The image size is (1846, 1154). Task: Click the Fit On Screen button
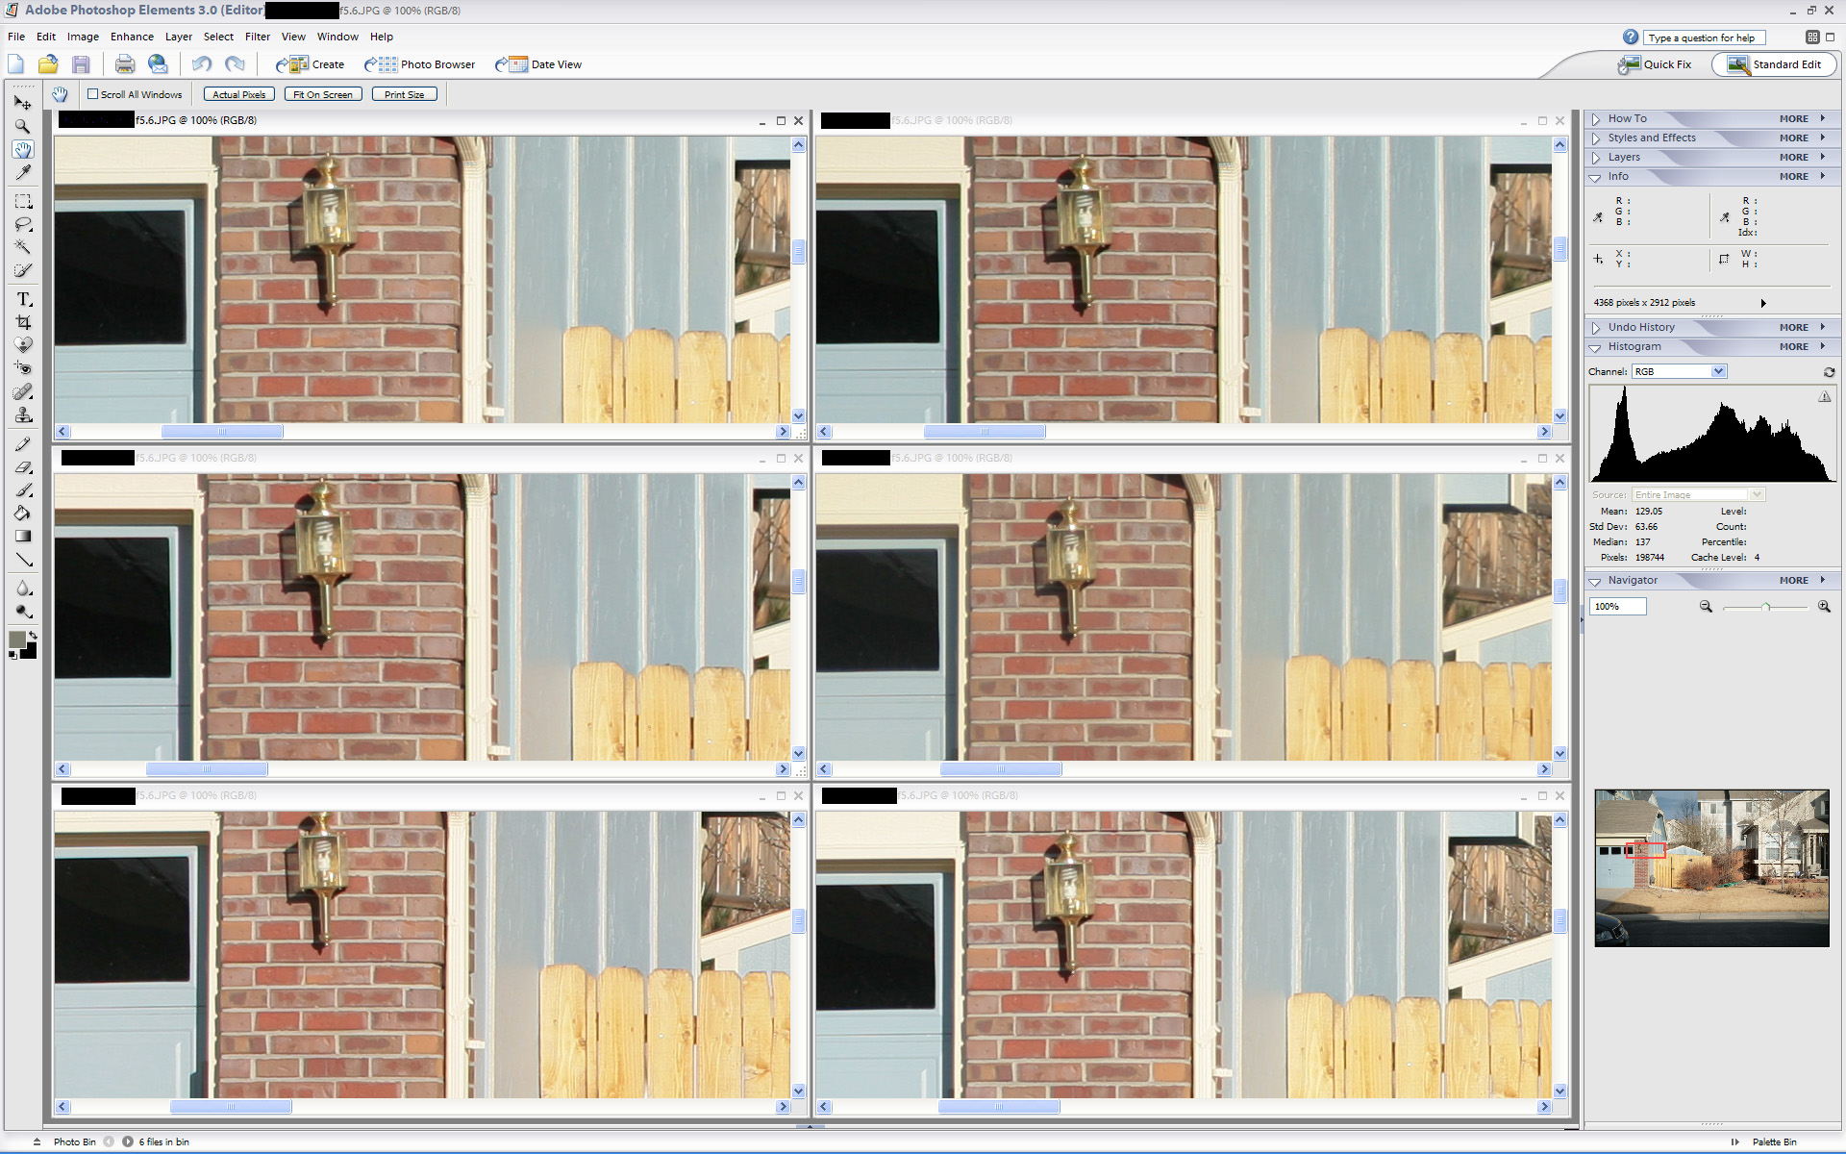pyautogui.click(x=323, y=94)
